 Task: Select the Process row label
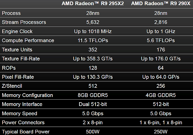click(11, 13)
